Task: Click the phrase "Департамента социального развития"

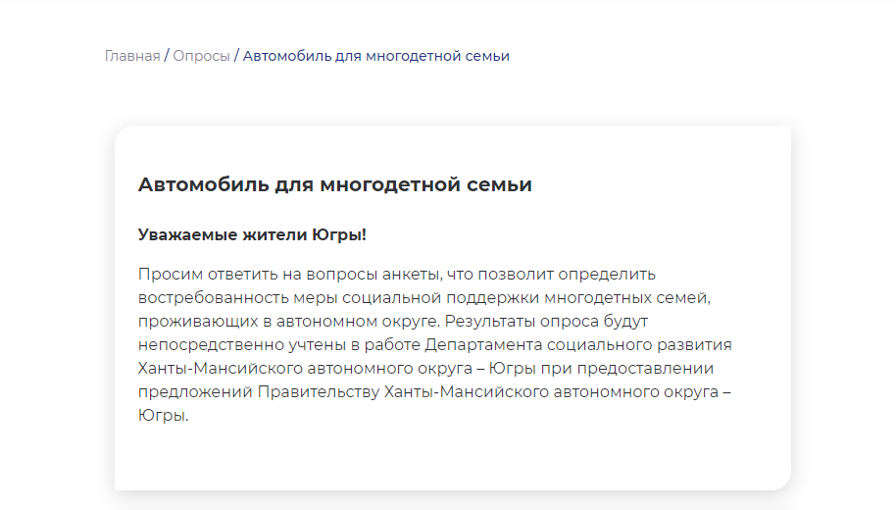Action: click(x=577, y=344)
